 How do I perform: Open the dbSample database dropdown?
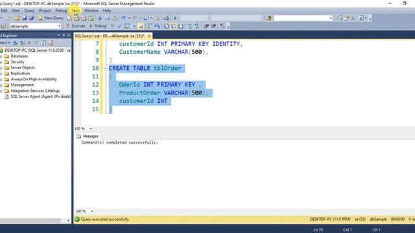pos(59,26)
